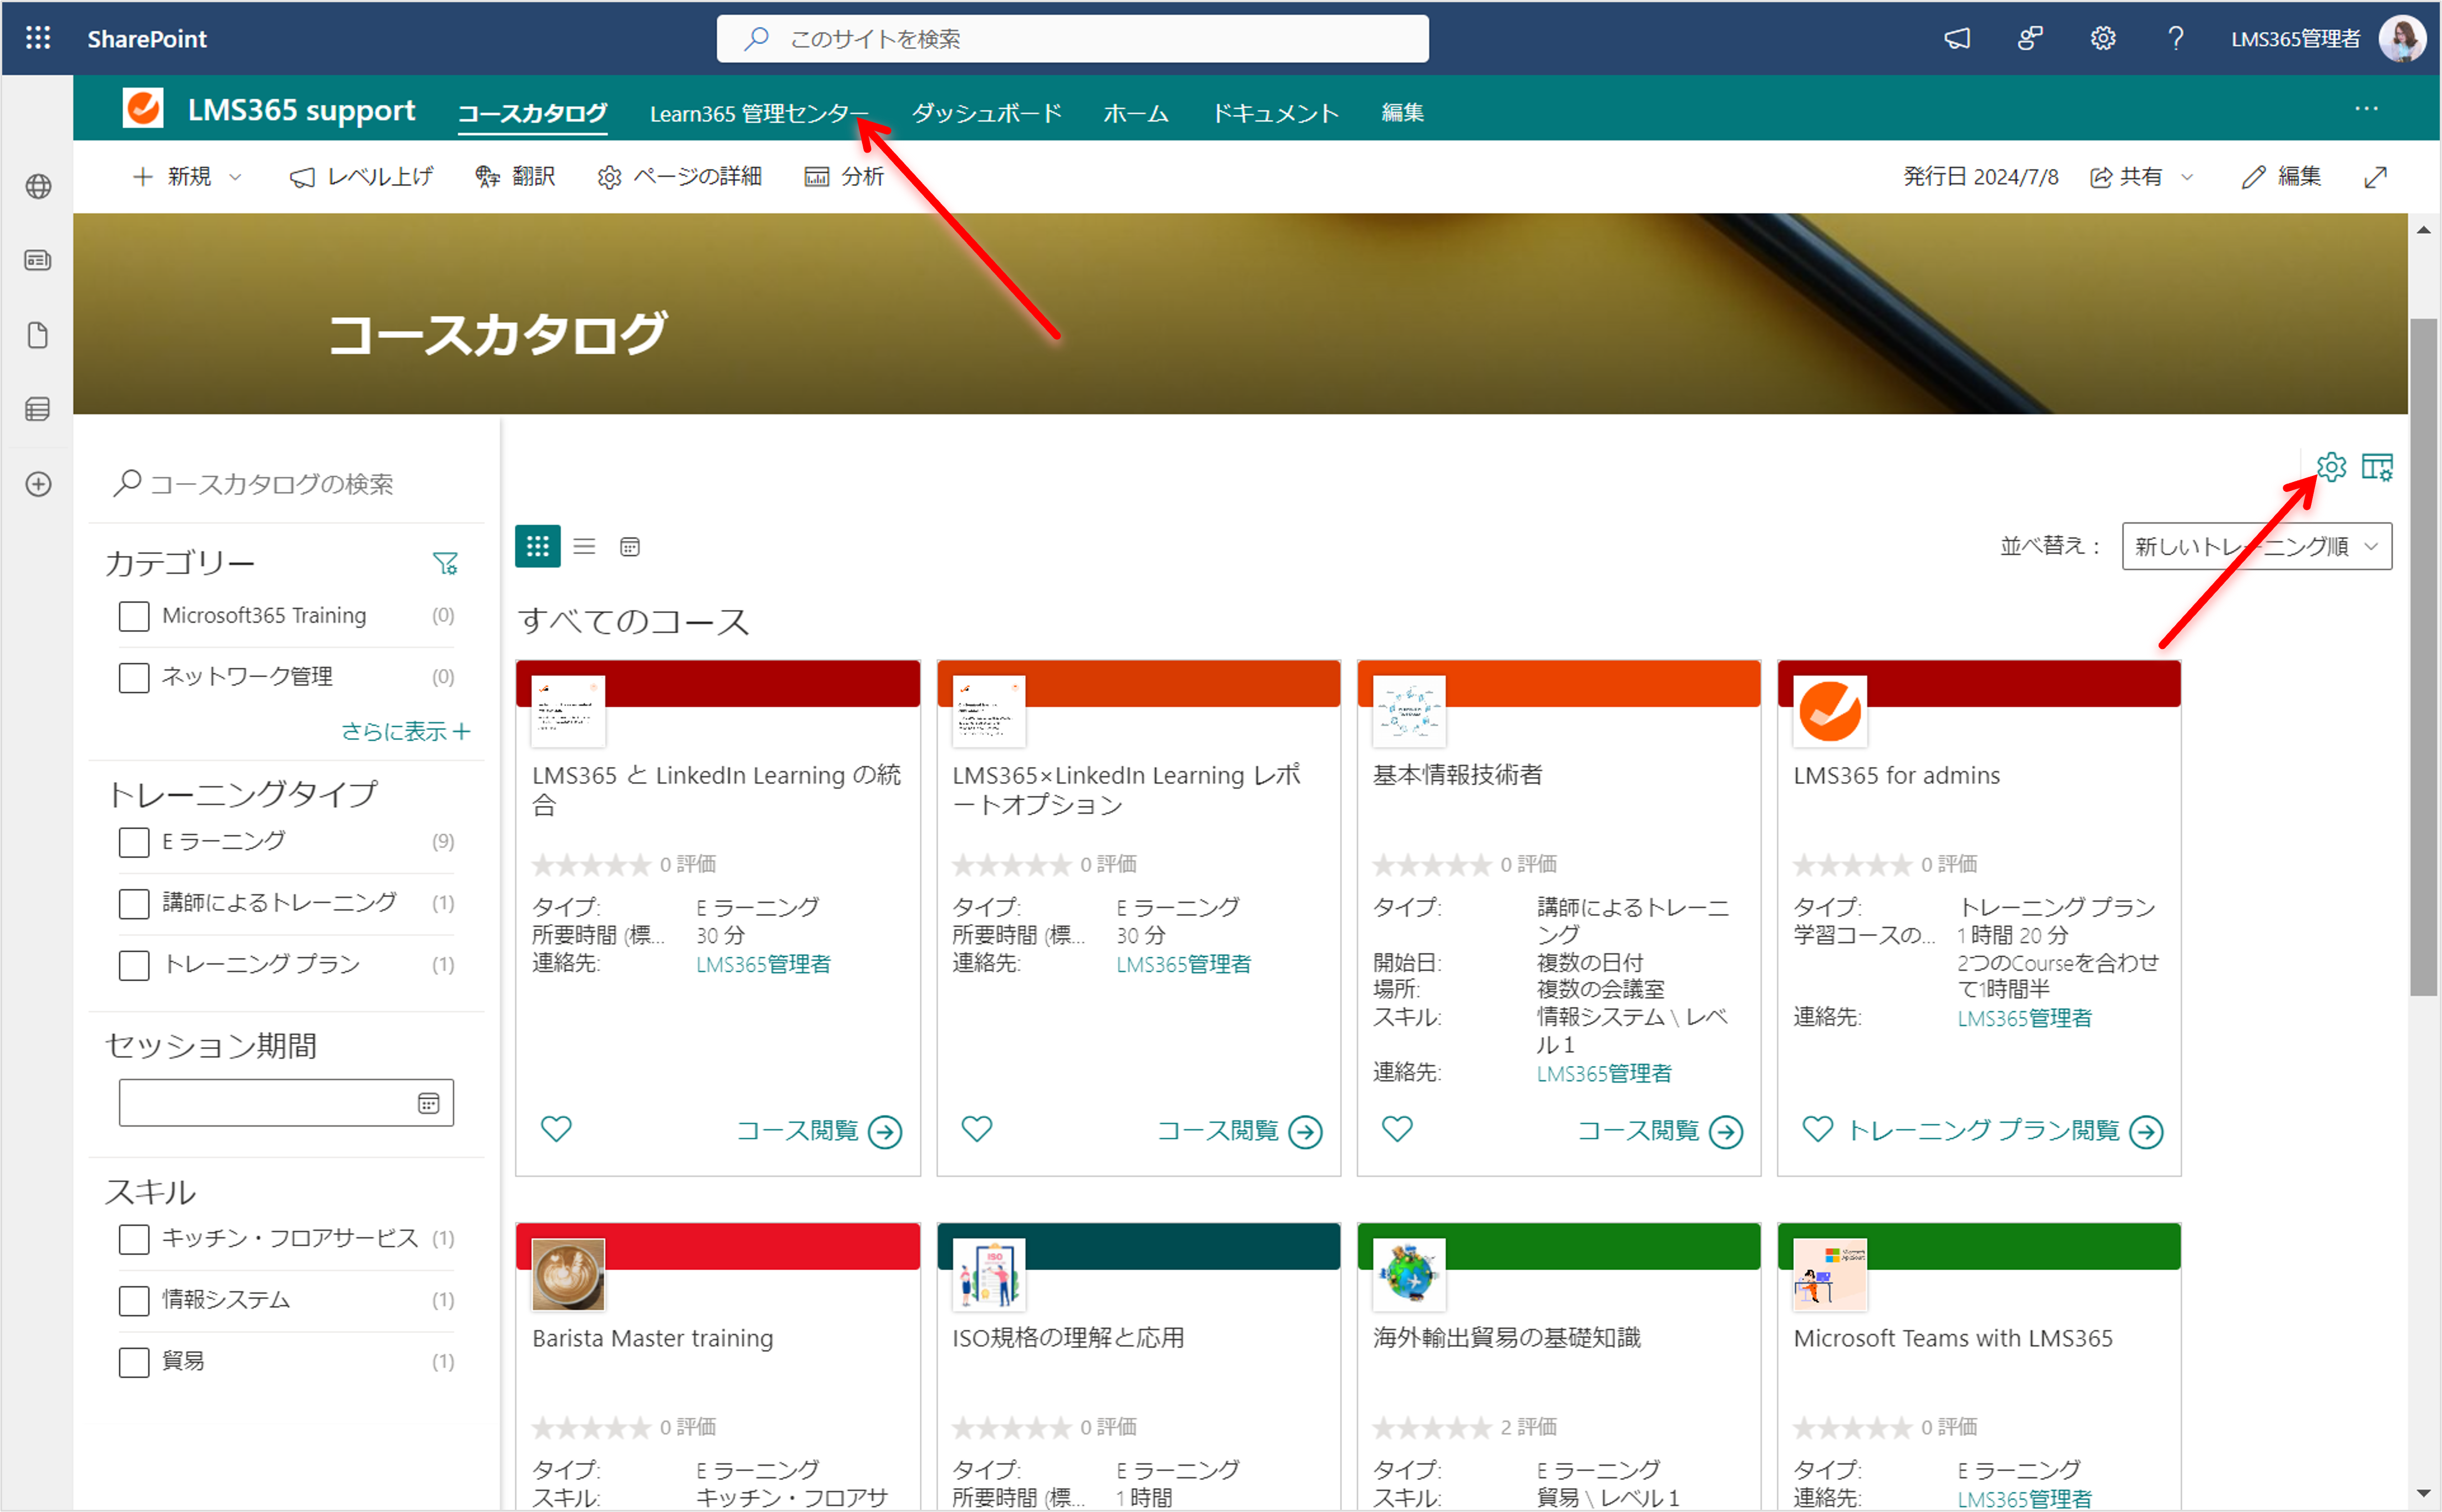
Task: Open the session period date picker icon
Action: (428, 1103)
